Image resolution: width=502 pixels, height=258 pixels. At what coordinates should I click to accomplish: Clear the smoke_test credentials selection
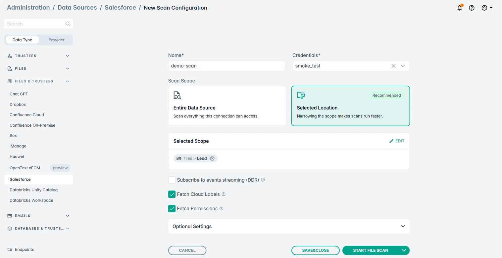point(393,66)
